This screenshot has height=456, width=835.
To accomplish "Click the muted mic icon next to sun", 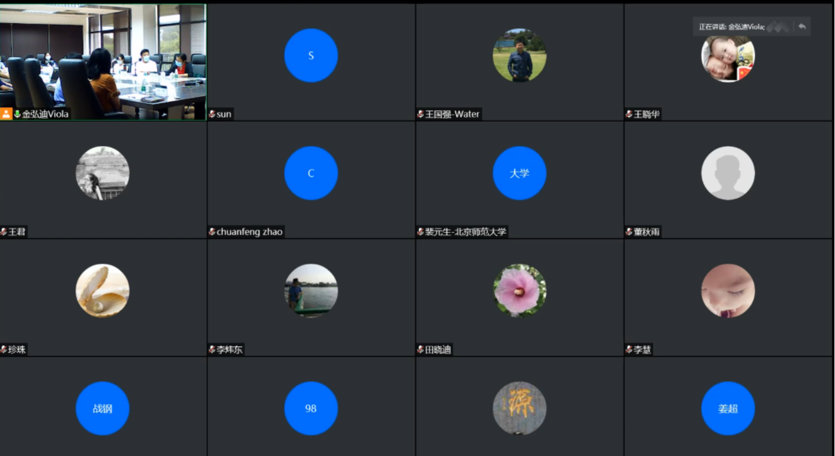I will [212, 114].
